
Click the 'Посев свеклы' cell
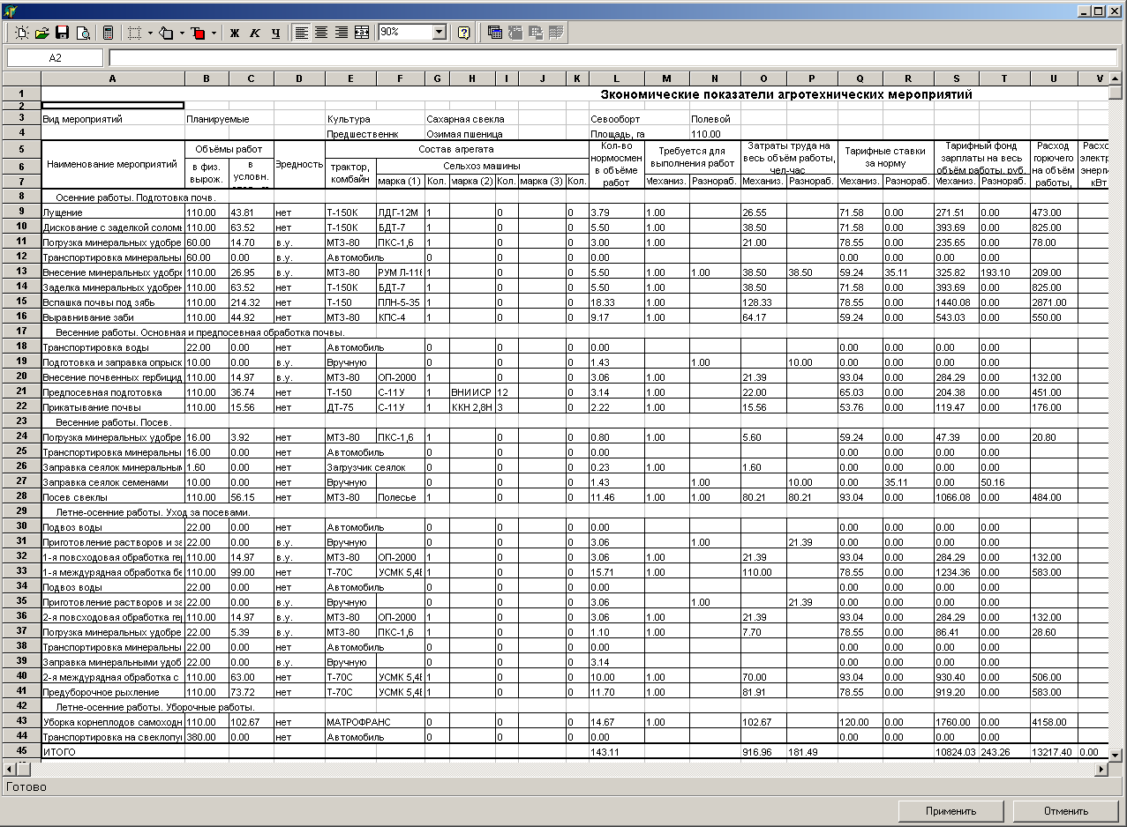pyautogui.click(x=112, y=497)
